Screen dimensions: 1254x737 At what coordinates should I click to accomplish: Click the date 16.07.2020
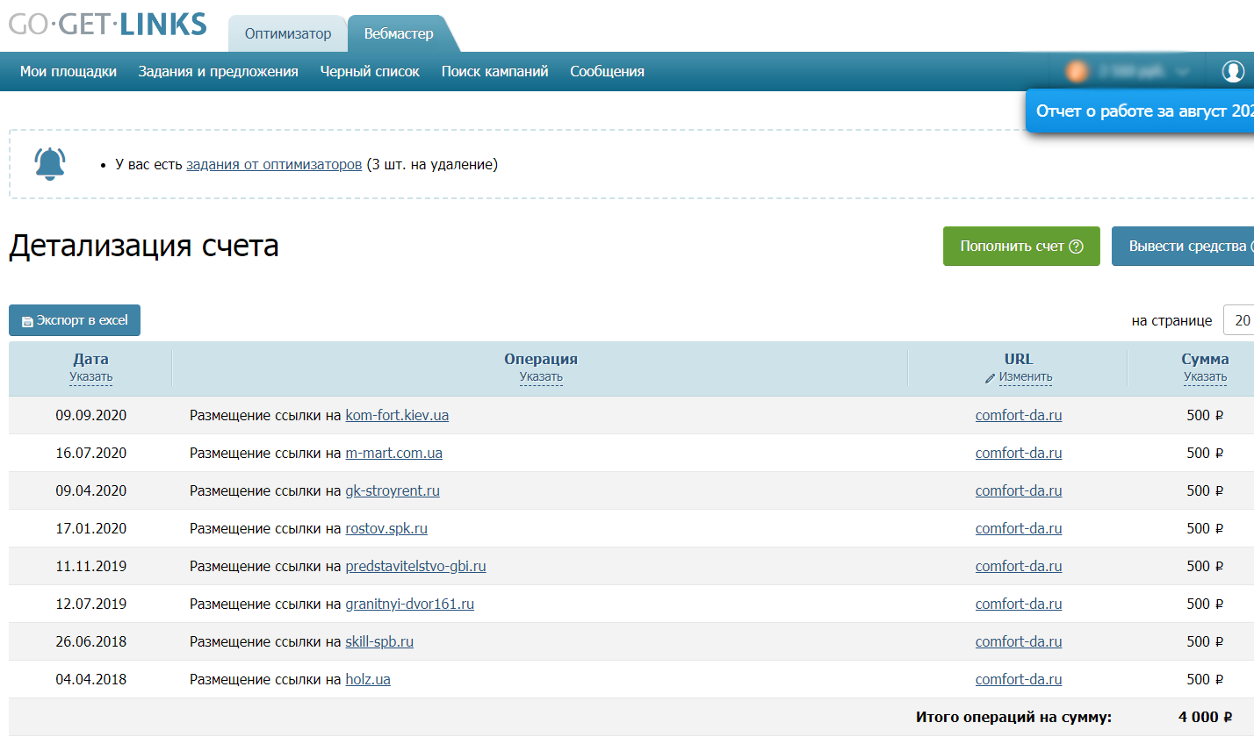click(91, 453)
